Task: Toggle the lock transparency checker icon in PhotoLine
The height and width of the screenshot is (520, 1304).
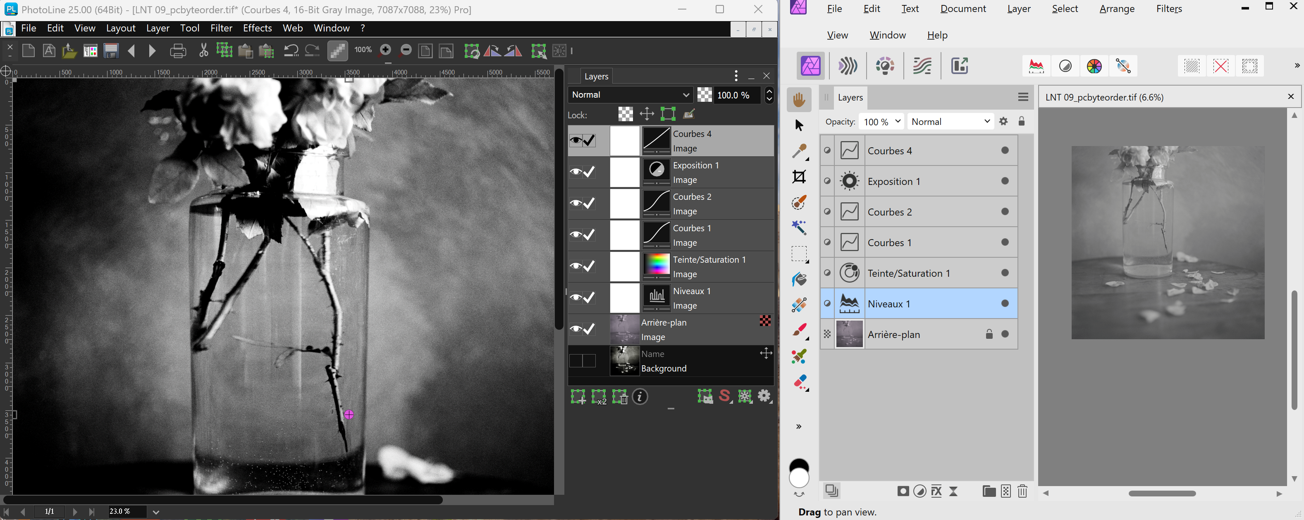Action: point(625,115)
